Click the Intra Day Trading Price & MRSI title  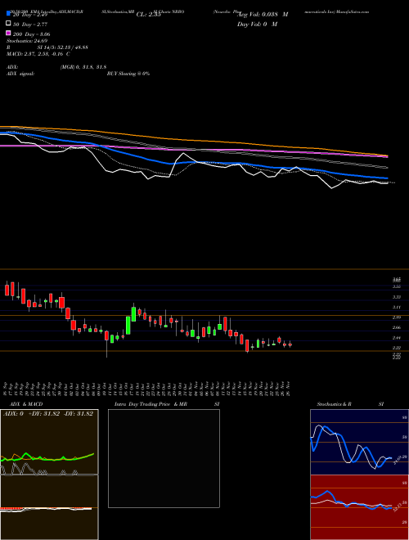(x=167, y=404)
